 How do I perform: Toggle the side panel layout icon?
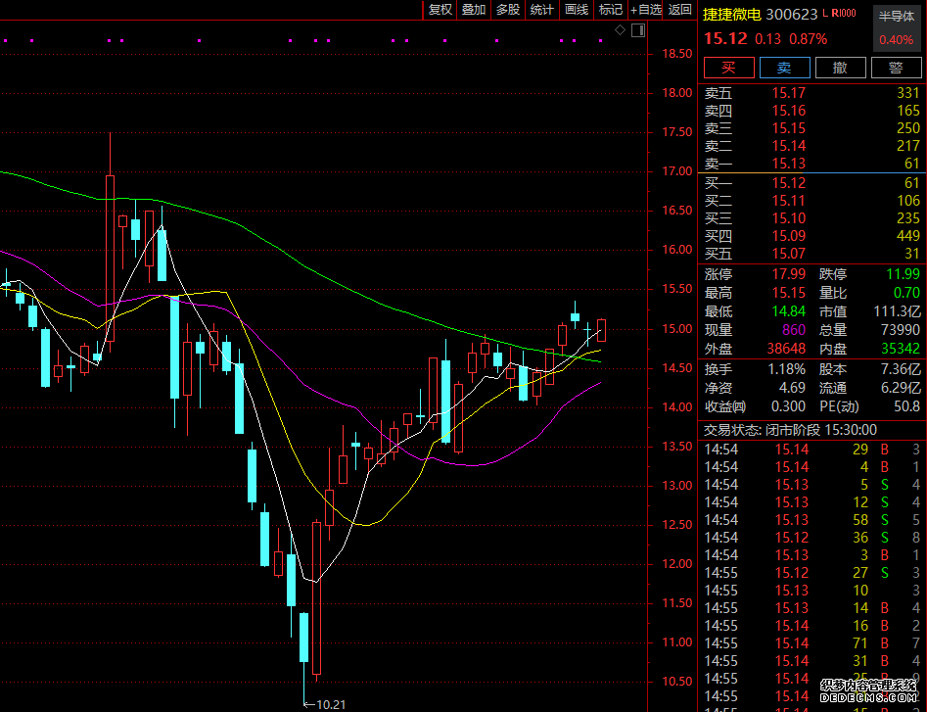click(638, 31)
